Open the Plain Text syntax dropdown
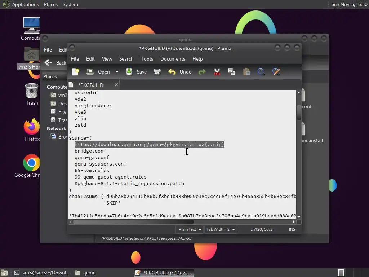Screen dimensions: 369x277 pyautogui.click(x=190, y=229)
